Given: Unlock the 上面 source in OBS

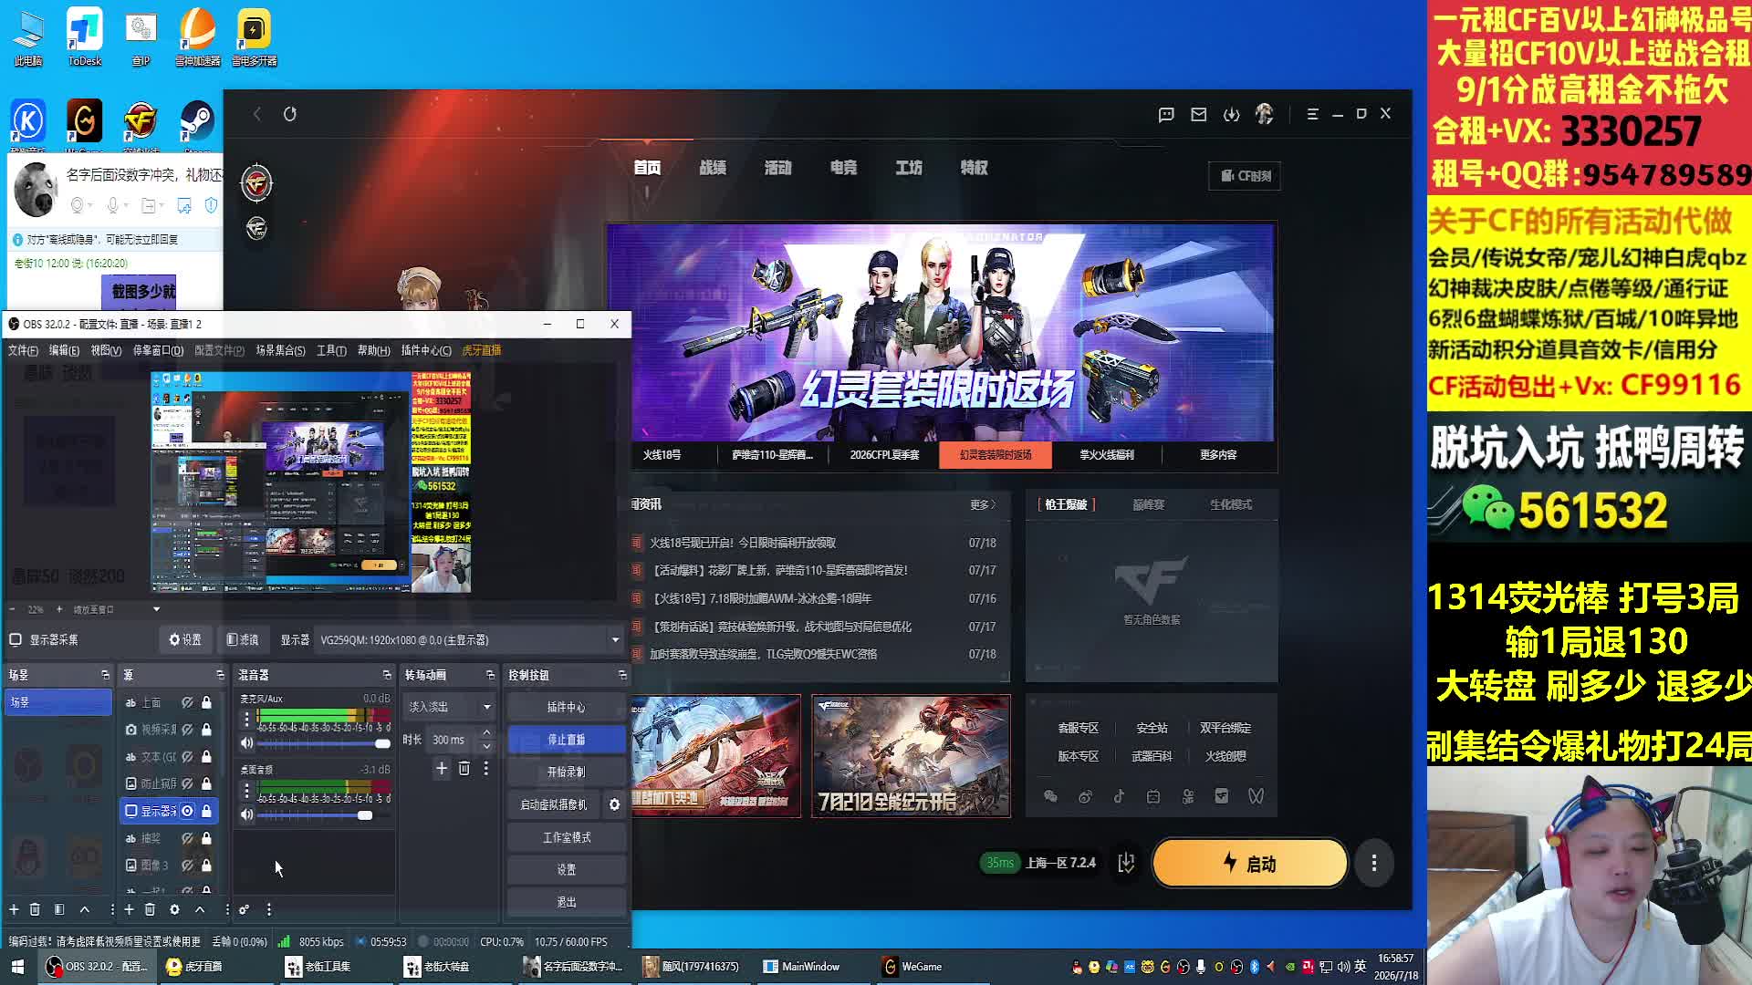Looking at the screenshot, I should (x=206, y=702).
